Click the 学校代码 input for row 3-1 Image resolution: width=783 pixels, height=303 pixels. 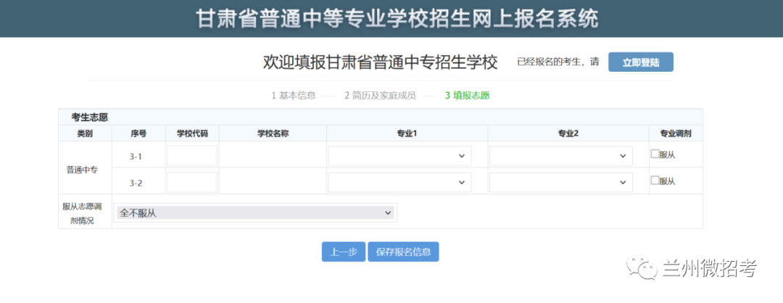pos(192,156)
